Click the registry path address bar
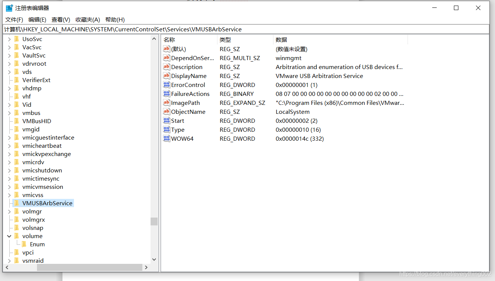 (246, 29)
